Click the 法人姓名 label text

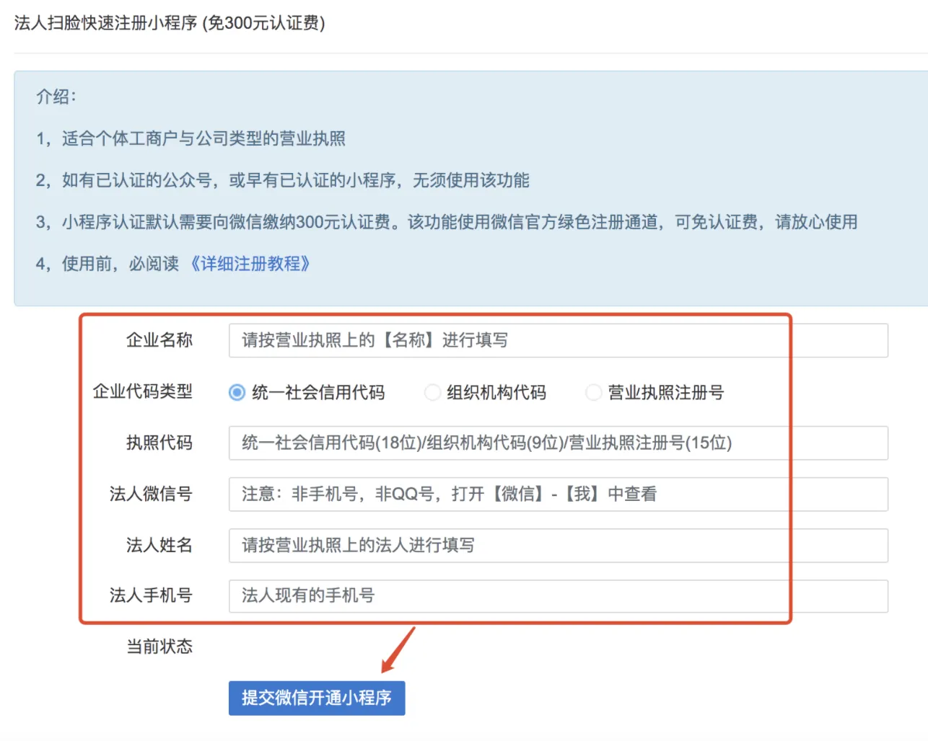(x=159, y=546)
